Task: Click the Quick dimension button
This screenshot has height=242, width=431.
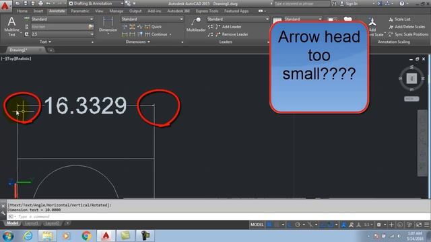Action: point(153,27)
